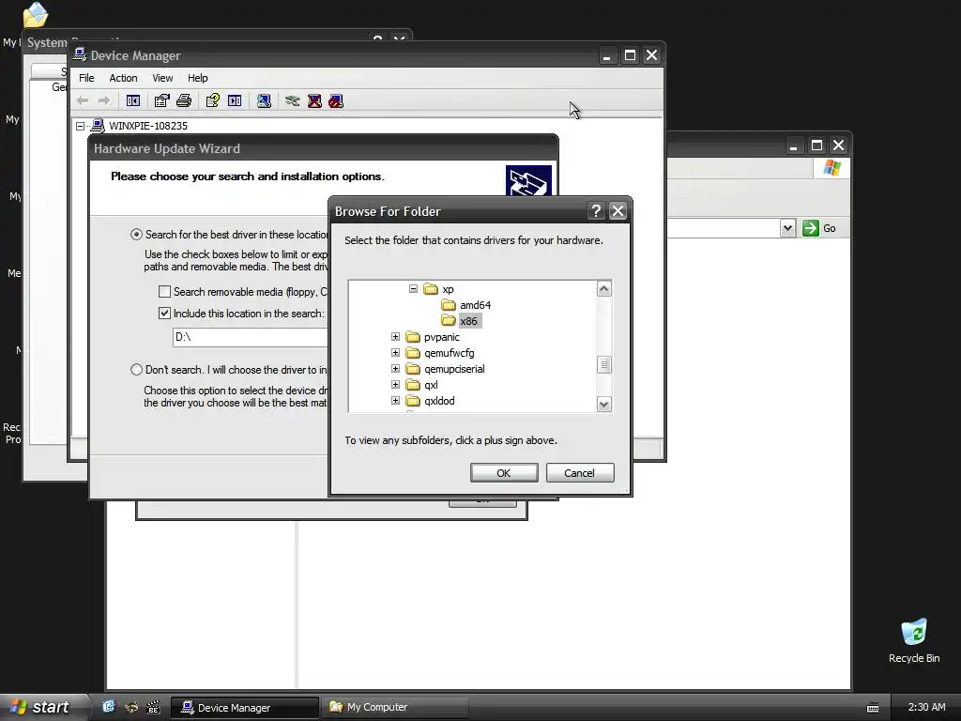
Task: Click the qxldod folder icon
Action: point(413,400)
